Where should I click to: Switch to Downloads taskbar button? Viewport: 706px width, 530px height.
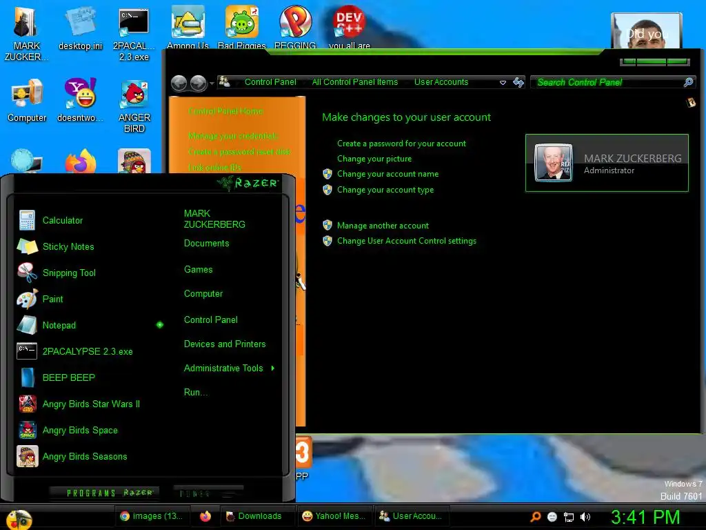click(x=258, y=516)
